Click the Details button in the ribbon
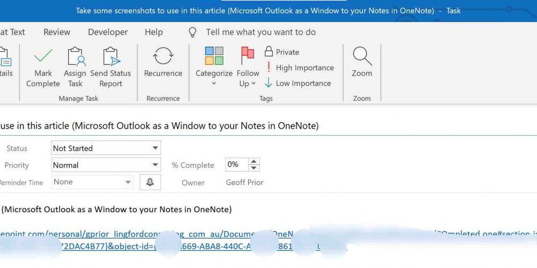This screenshot has height=268, width=537. [x=5, y=62]
